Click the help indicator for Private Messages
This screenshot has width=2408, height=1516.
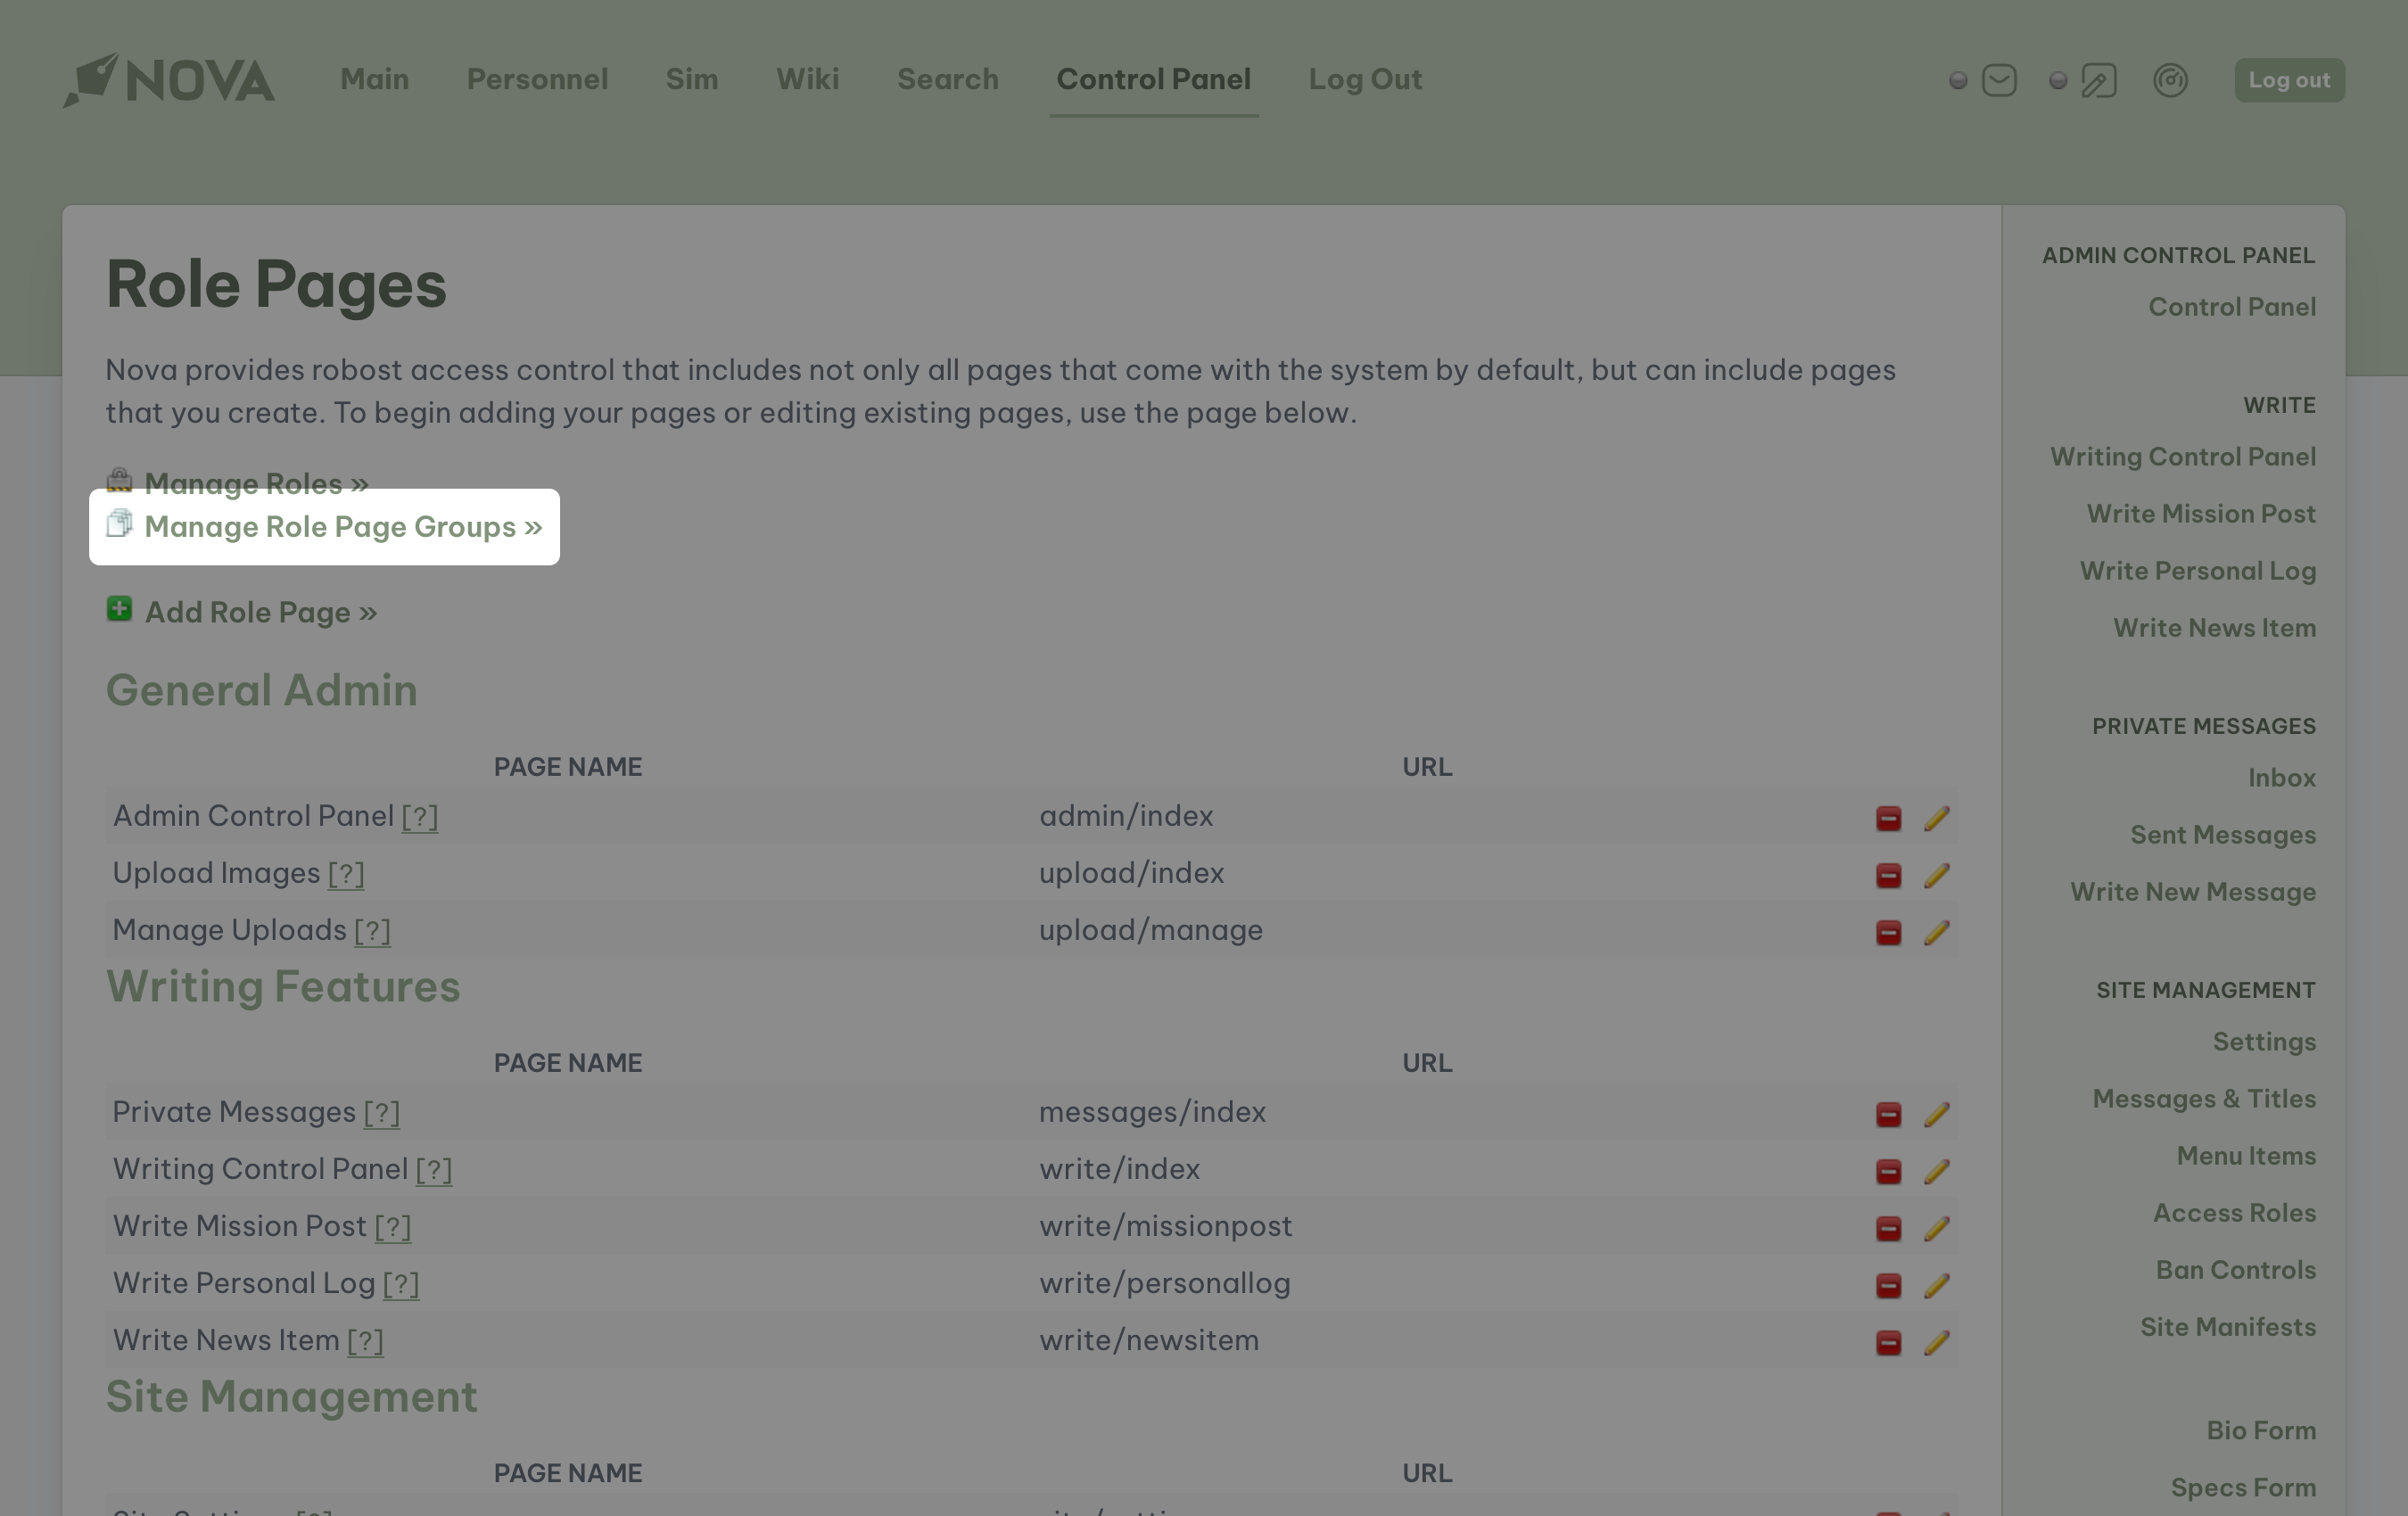click(x=381, y=1111)
